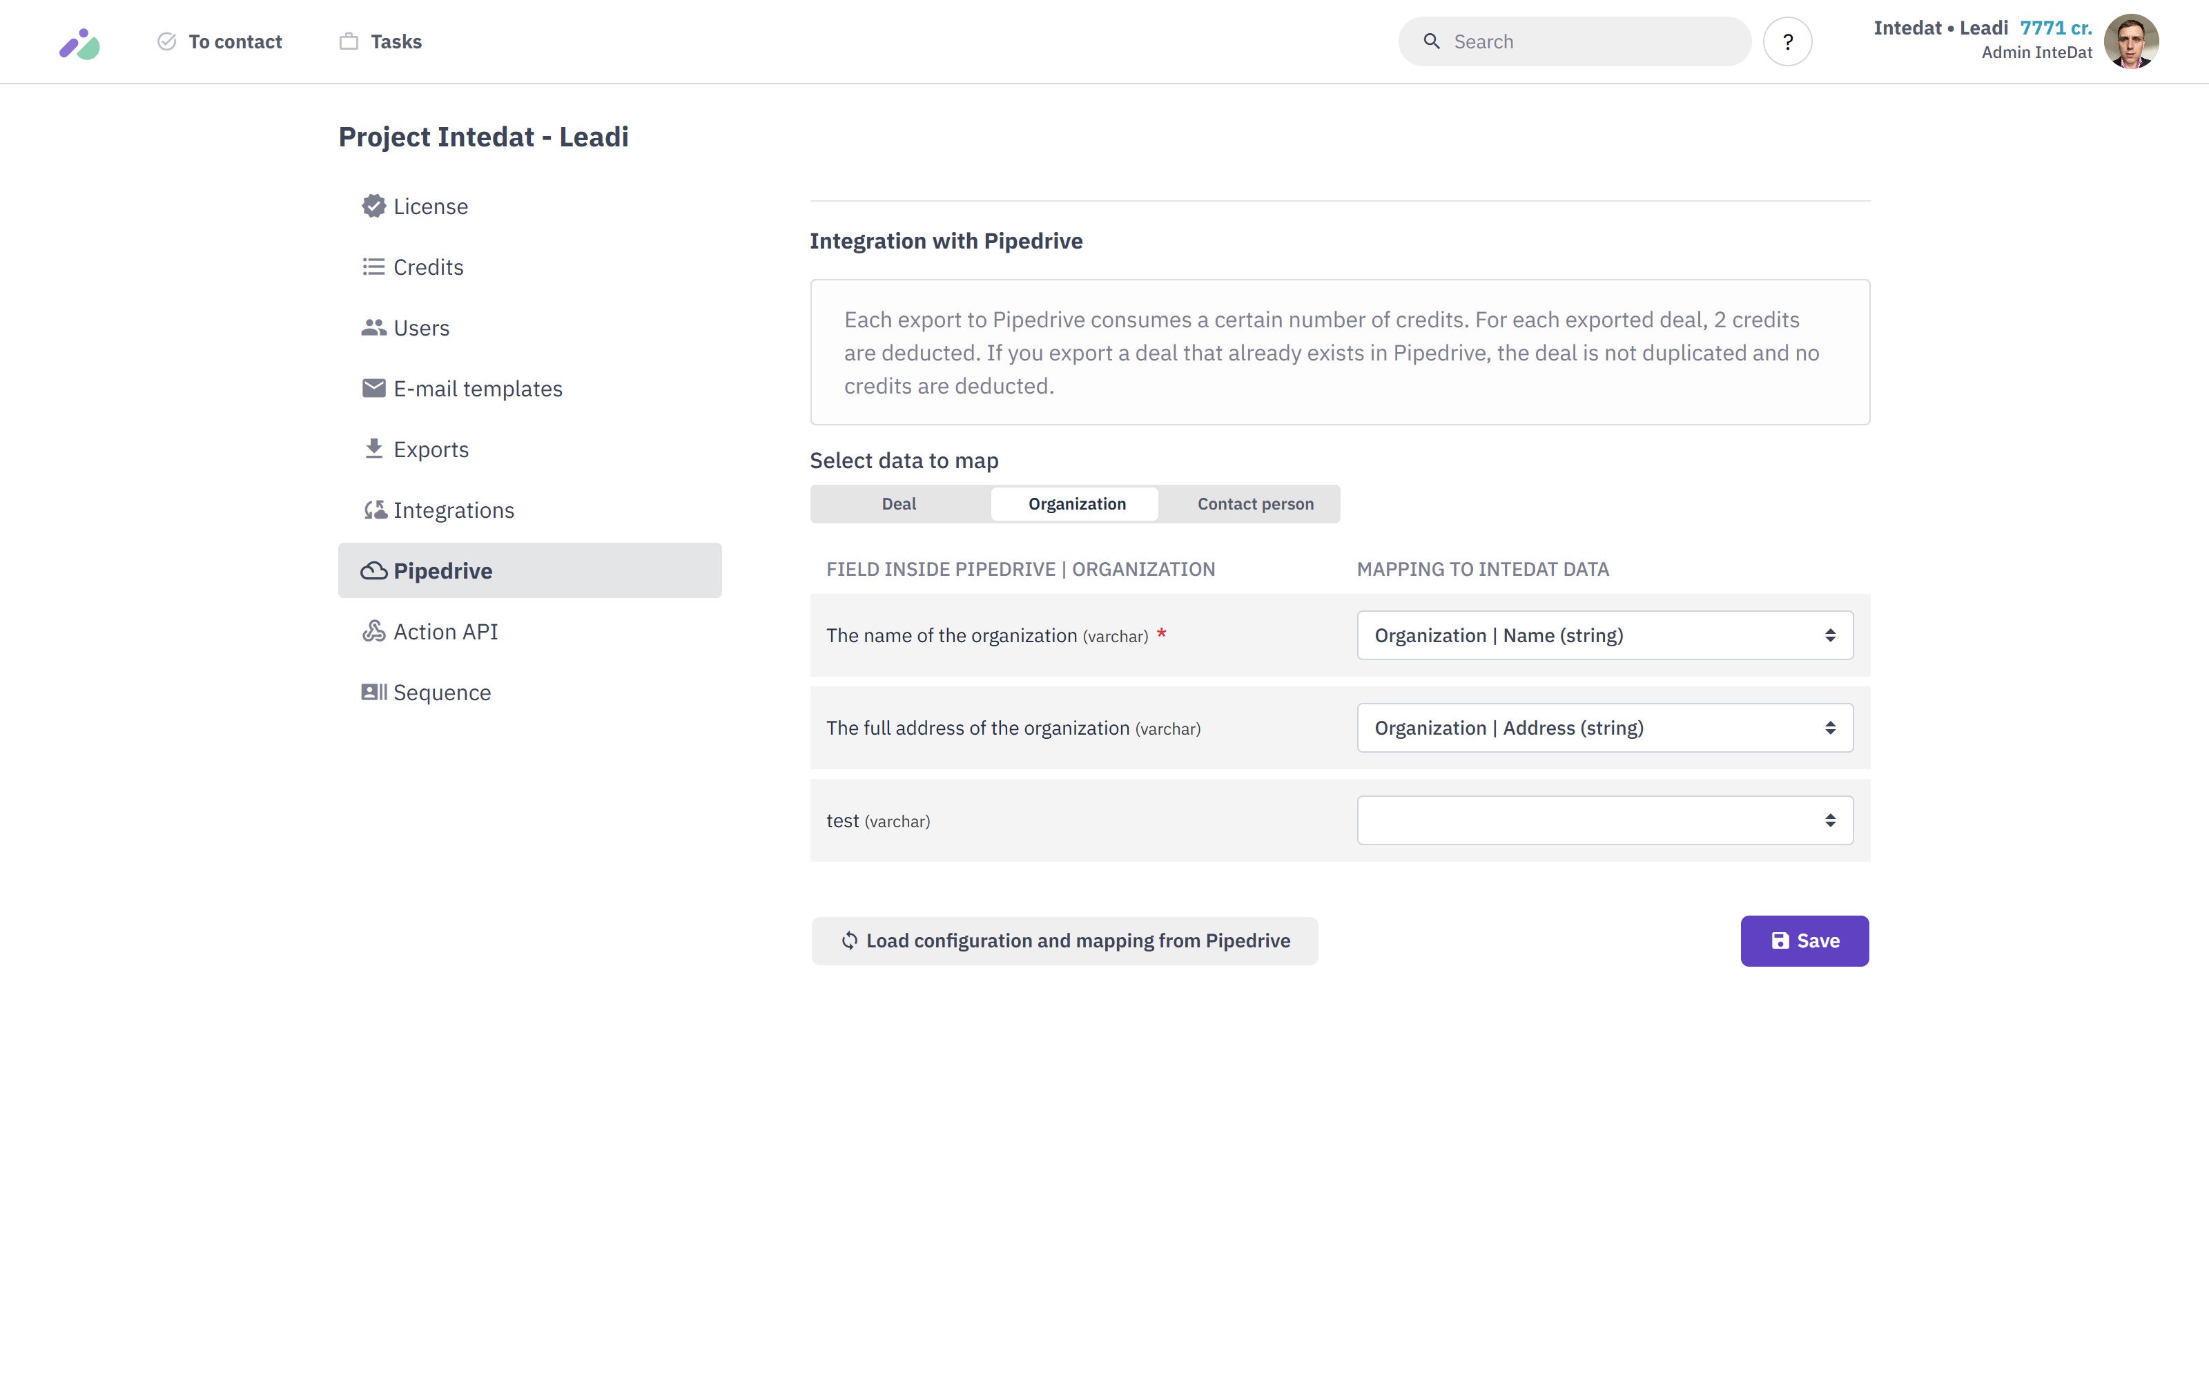Click the Exports download icon
The height and width of the screenshot is (1381, 2209).
click(373, 450)
